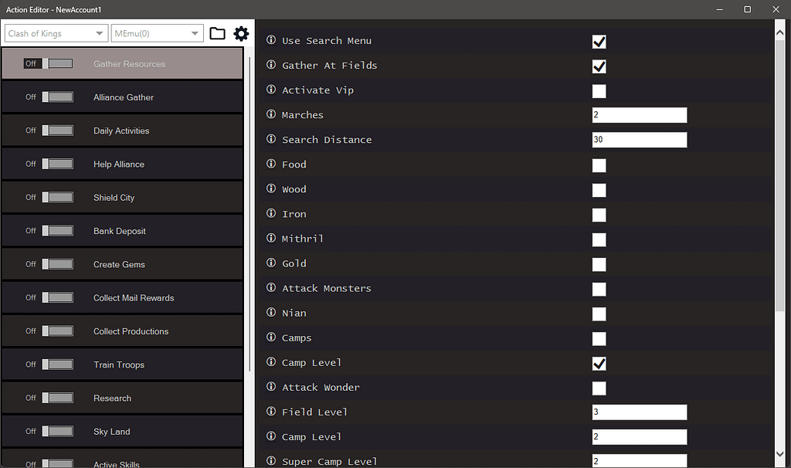Open the Clash of Kings game dropdown

pos(56,33)
